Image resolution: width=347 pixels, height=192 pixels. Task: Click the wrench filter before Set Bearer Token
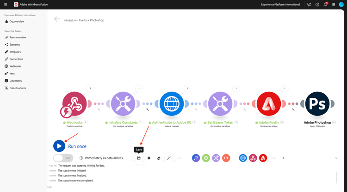click(196, 109)
